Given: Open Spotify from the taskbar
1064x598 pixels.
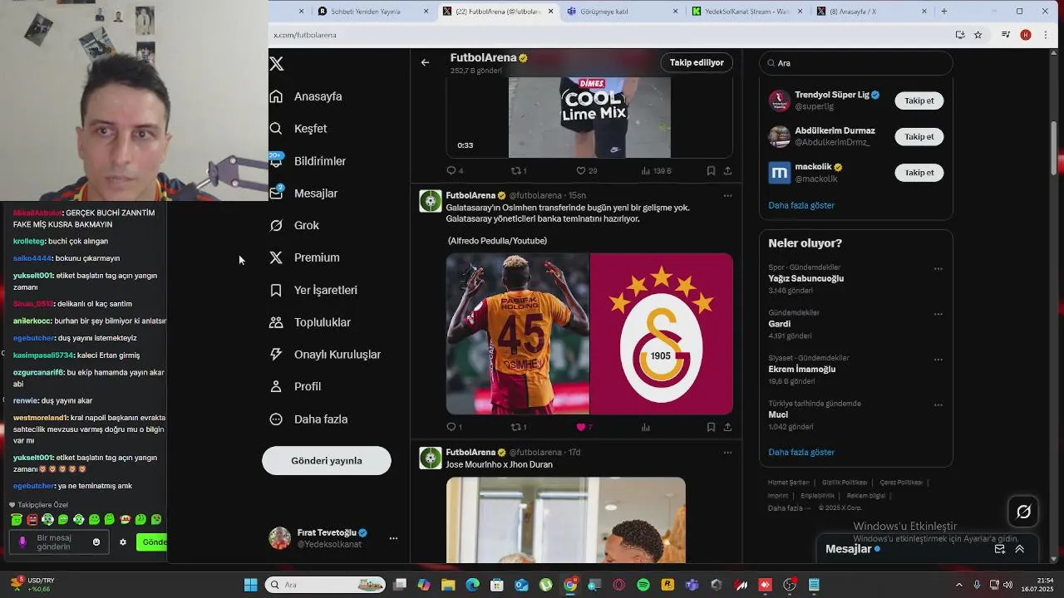Looking at the screenshot, I should 643,585.
